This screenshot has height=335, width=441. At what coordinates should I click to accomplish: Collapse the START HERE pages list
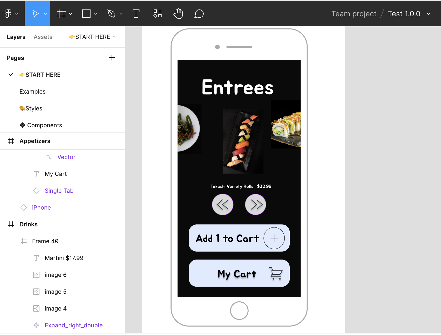(114, 37)
